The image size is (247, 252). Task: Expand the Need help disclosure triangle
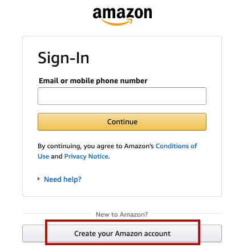39,179
